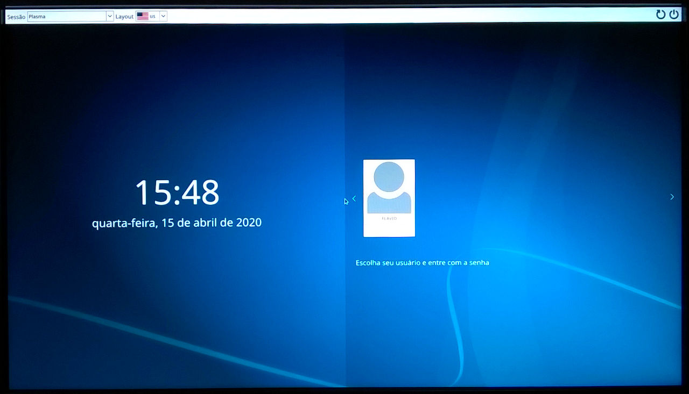Click the Sessão dropdown arrow
Image resolution: width=689 pixels, height=394 pixels.
click(x=110, y=16)
